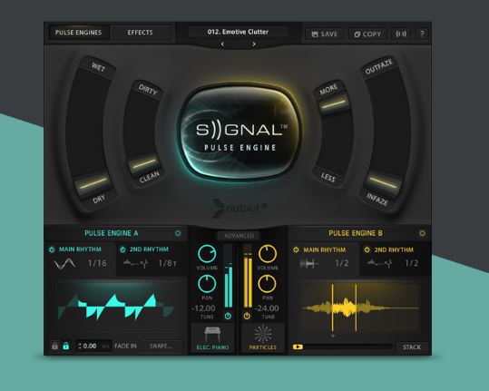Click the sine wave shape in Engine A
Viewport: 489px width, 391px height.
point(64,264)
